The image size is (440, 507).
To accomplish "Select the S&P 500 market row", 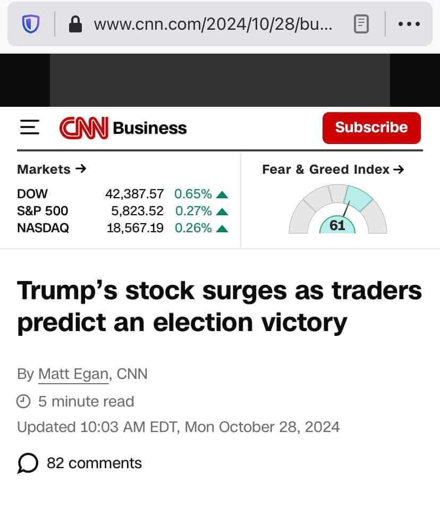I will pos(122,211).
